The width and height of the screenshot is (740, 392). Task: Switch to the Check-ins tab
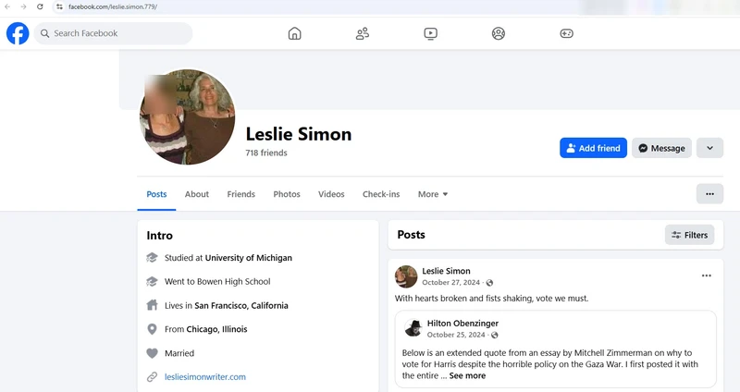pos(381,194)
